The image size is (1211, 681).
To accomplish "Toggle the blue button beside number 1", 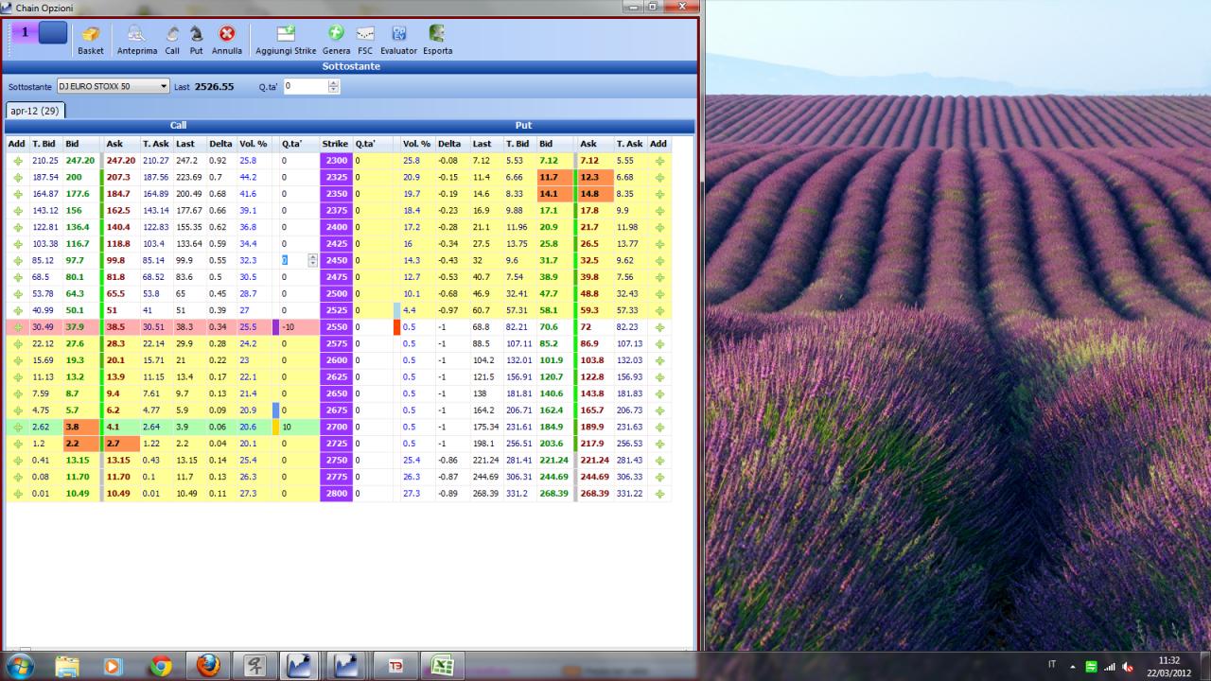I will tap(53, 33).
